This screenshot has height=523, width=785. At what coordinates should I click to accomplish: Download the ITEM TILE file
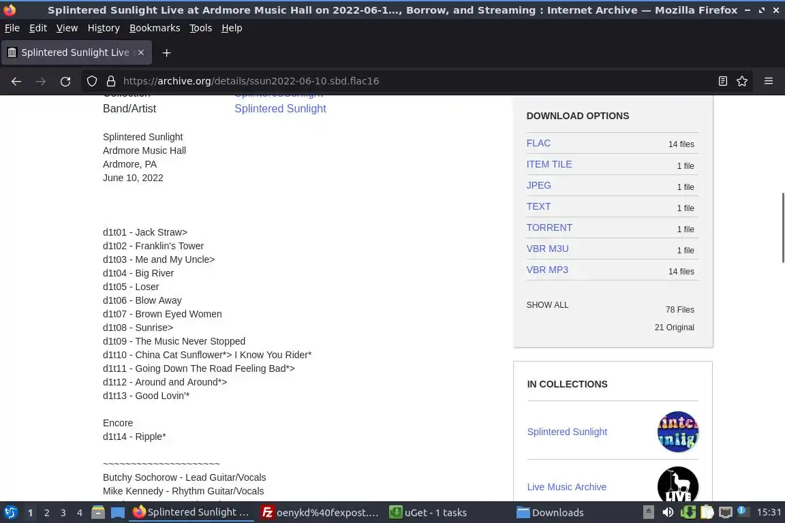coord(549,164)
